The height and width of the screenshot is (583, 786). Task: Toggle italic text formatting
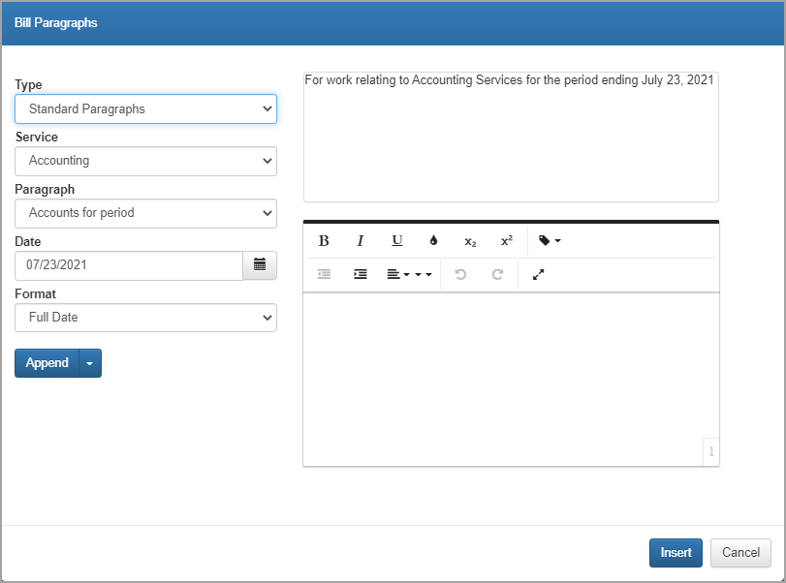[x=360, y=241]
